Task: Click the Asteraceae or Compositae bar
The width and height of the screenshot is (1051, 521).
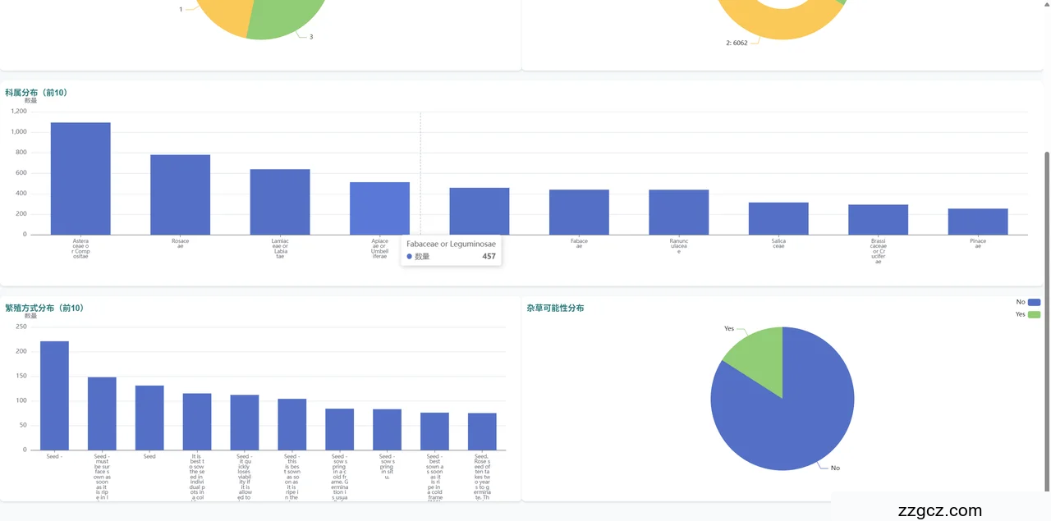Action: (x=80, y=179)
